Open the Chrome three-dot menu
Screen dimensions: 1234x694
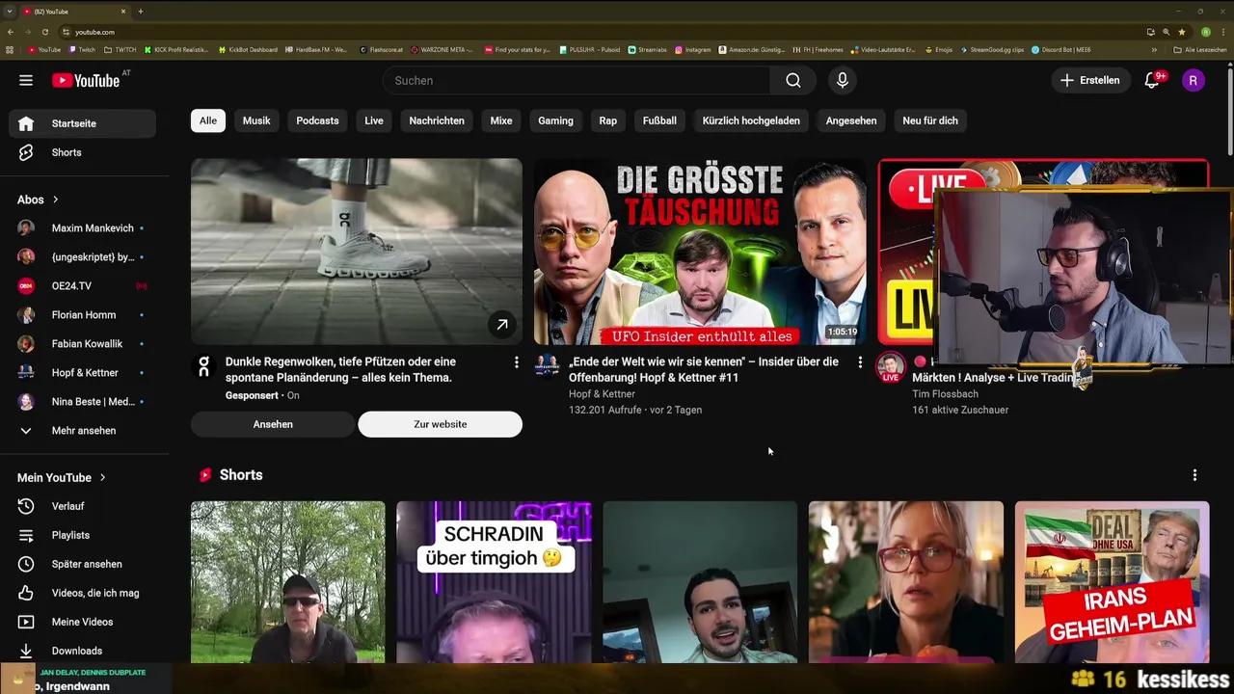(x=1224, y=32)
